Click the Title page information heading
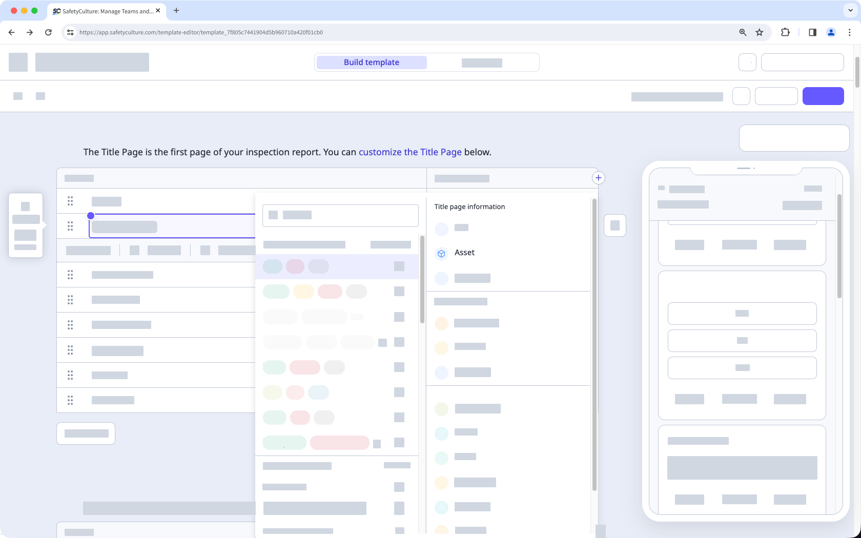The height and width of the screenshot is (538, 861). click(469, 206)
